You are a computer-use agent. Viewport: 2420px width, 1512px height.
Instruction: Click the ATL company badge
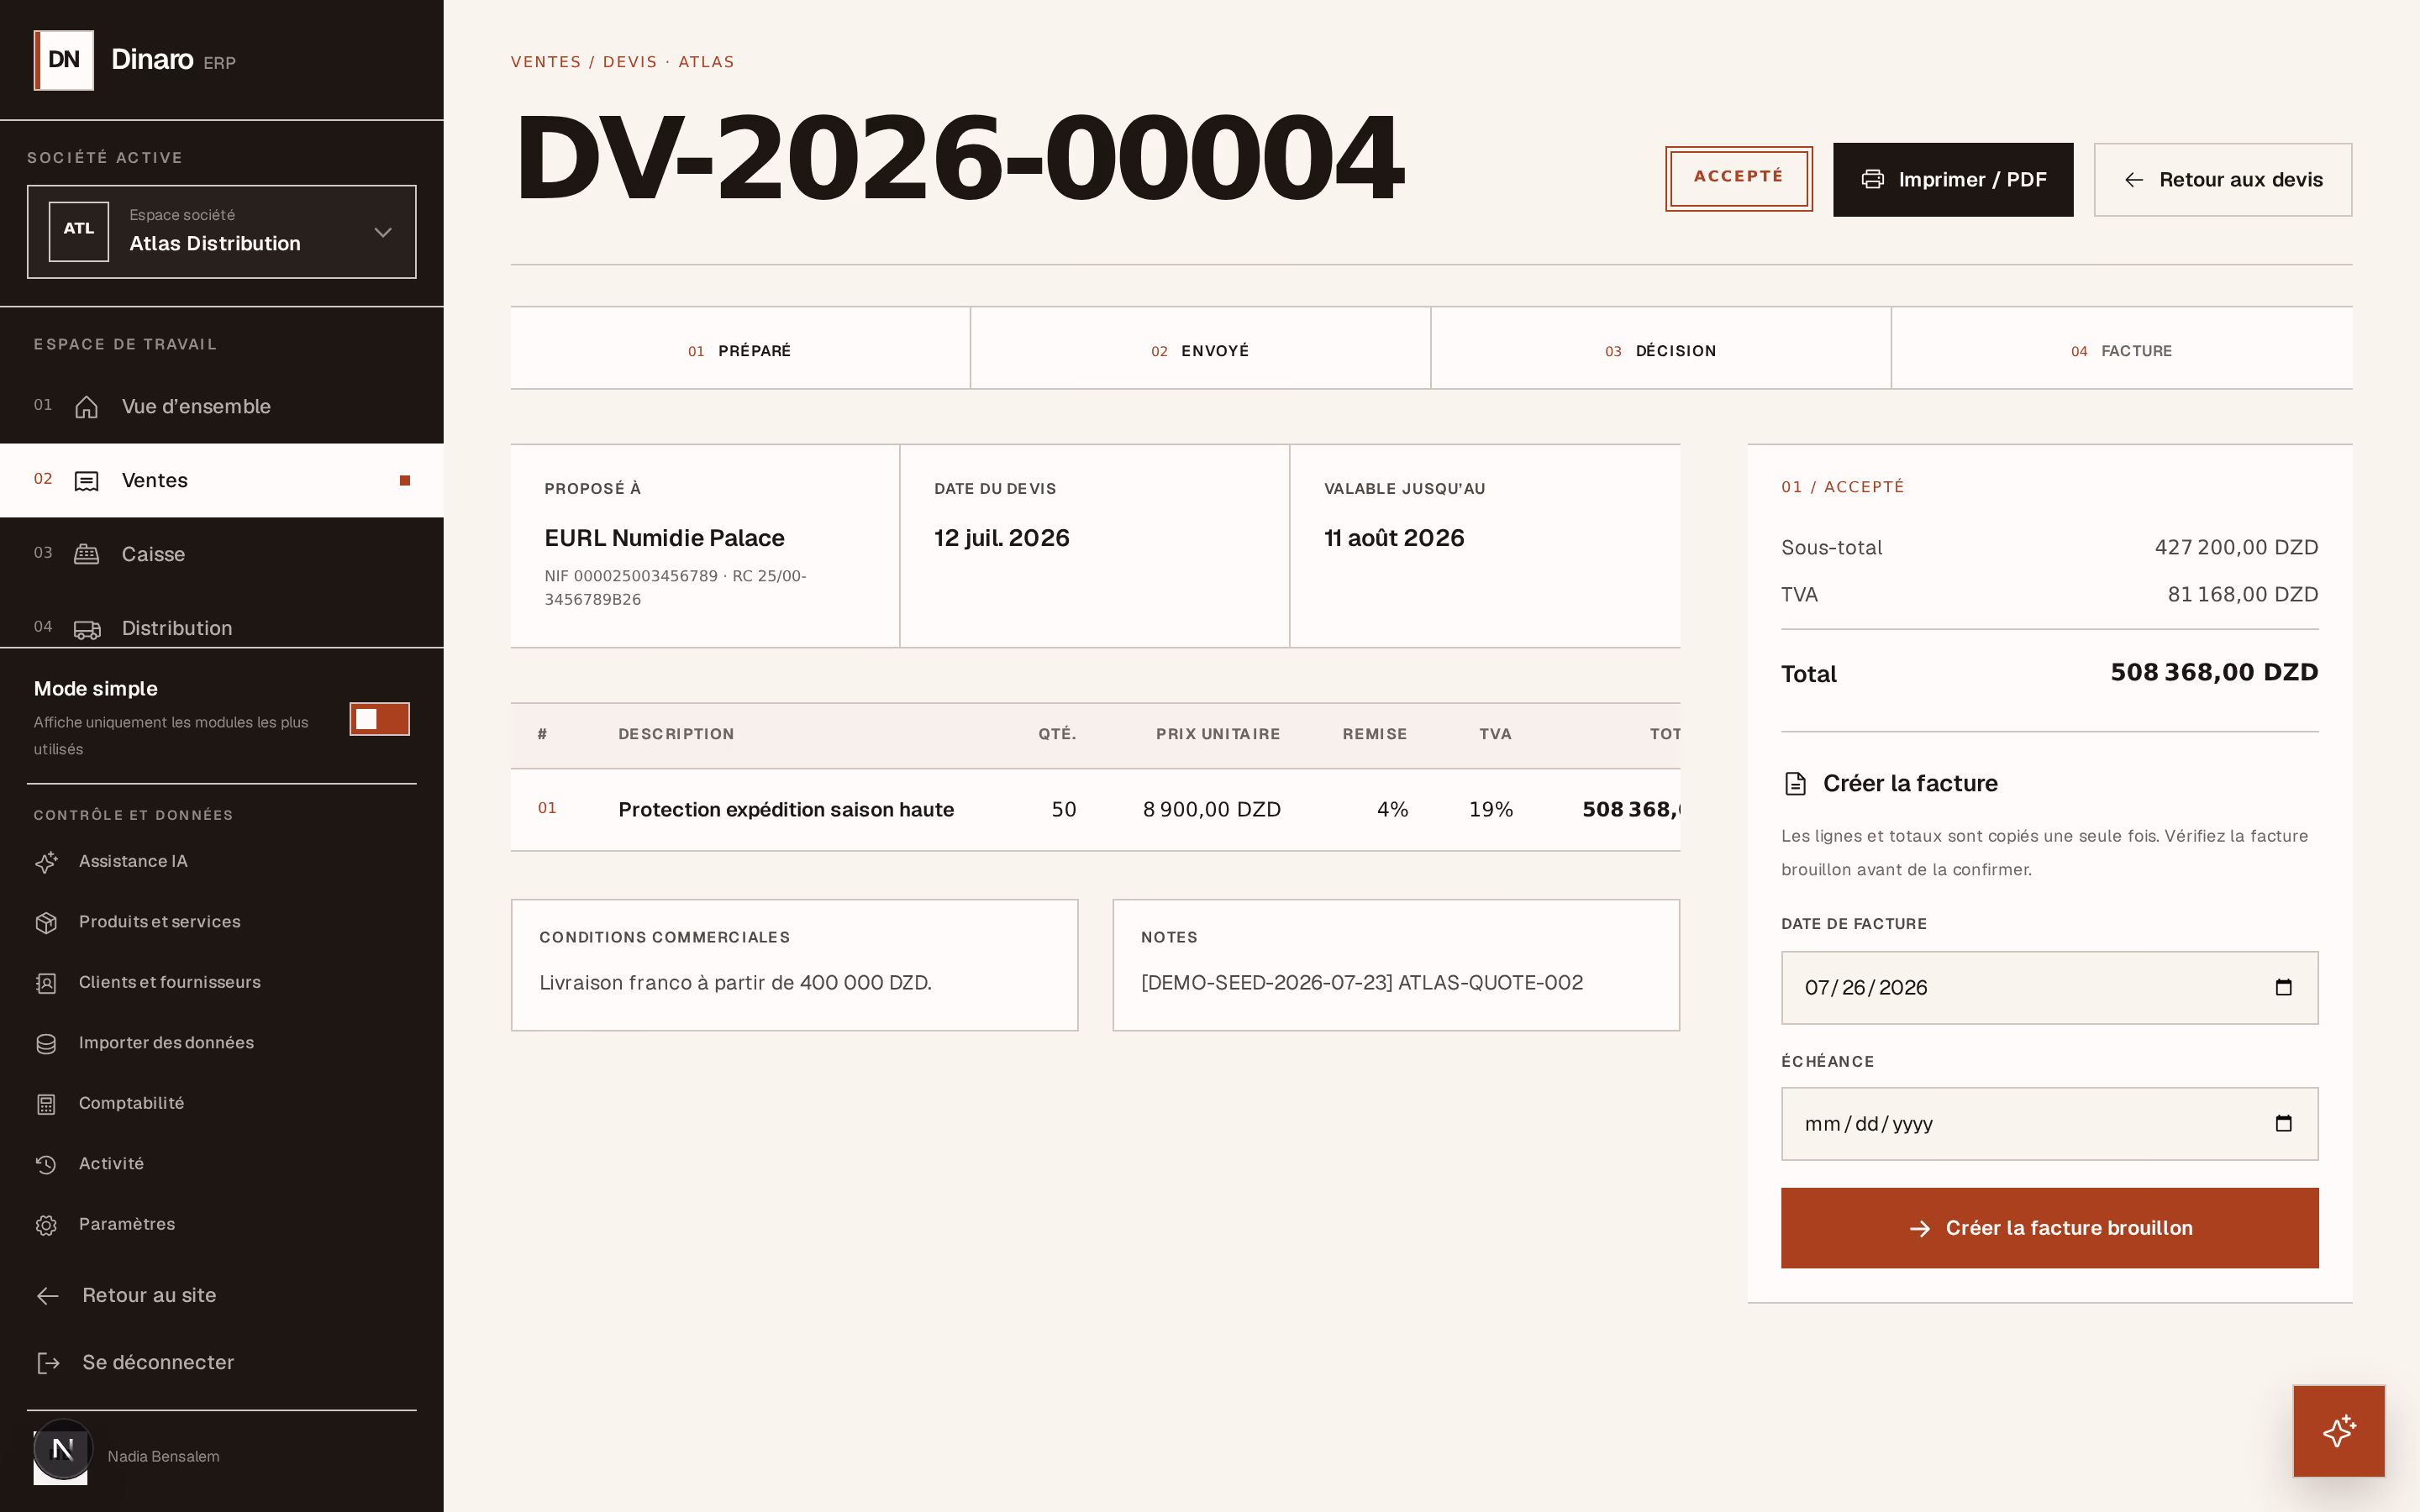point(79,231)
